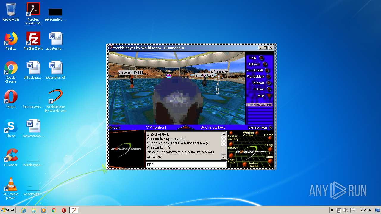This screenshot has height=214, width=381.
Task: Quit WorldsPlayer via the Quit button
Action: click(x=114, y=128)
